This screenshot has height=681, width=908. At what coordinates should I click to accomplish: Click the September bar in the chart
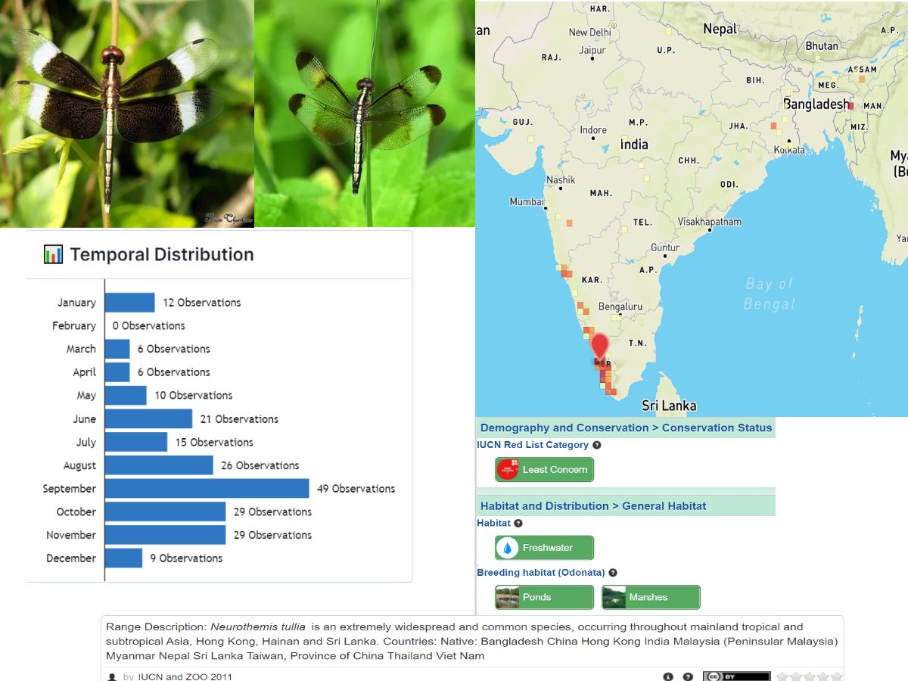click(207, 488)
